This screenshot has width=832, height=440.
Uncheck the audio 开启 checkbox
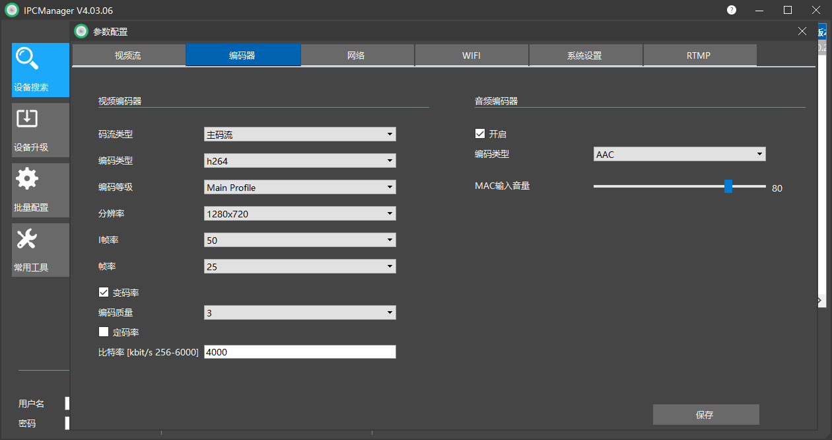pyautogui.click(x=480, y=133)
